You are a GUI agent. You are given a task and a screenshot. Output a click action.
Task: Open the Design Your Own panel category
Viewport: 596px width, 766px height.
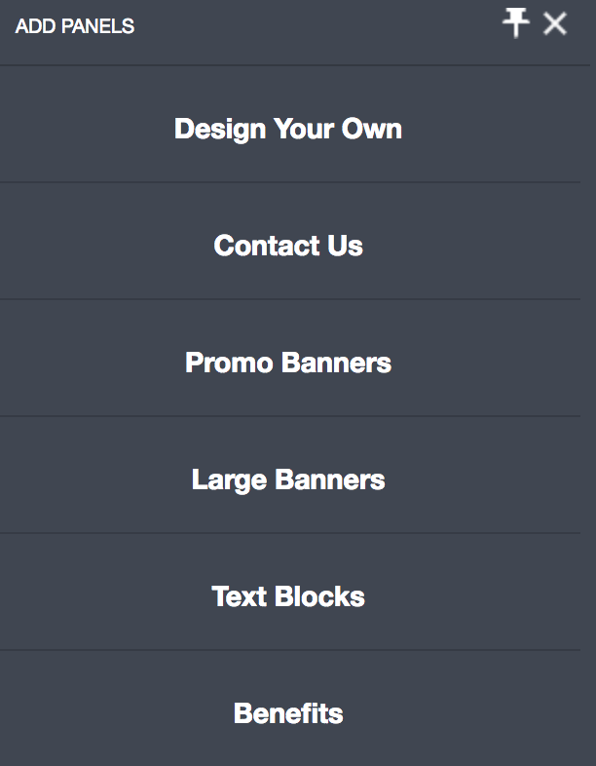coord(288,129)
